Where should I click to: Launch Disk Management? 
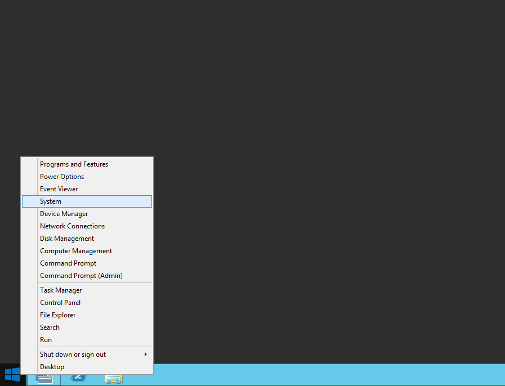(67, 238)
